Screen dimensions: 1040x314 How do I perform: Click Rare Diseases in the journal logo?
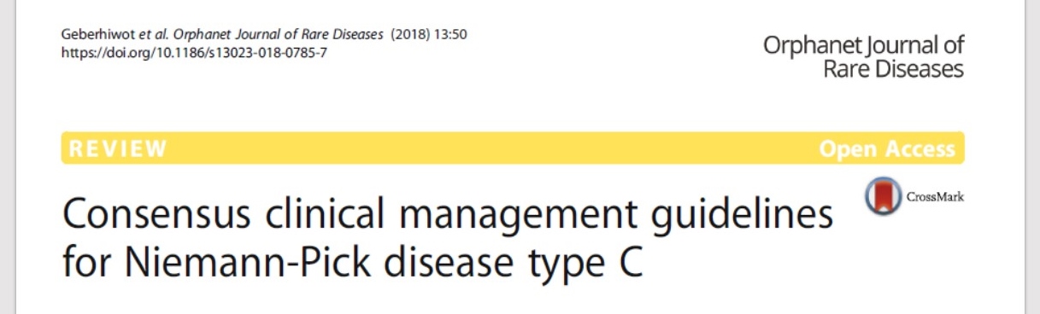[894, 68]
